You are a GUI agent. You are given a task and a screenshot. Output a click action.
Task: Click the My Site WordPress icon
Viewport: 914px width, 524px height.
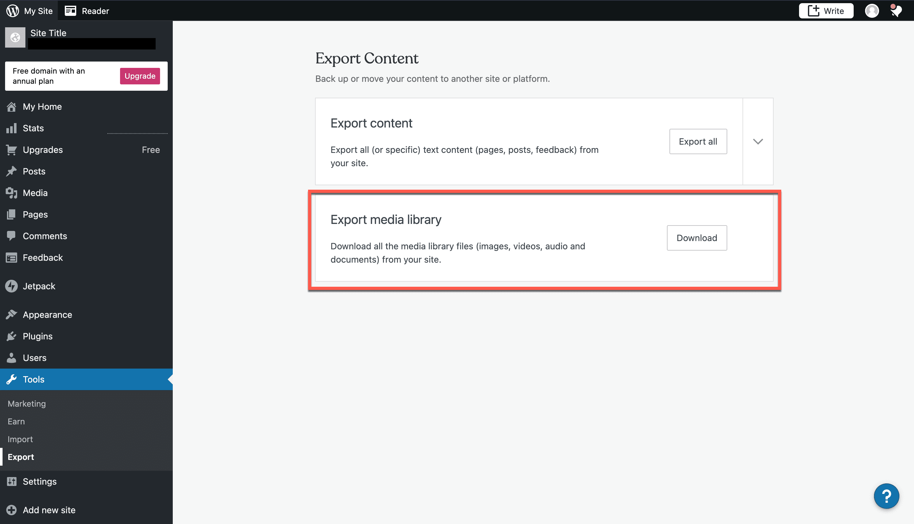click(x=13, y=10)
